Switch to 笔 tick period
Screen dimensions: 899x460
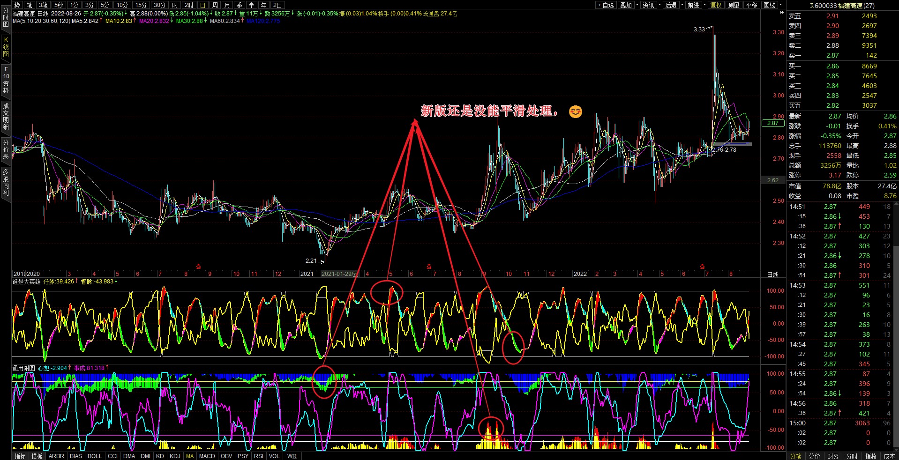30,5
